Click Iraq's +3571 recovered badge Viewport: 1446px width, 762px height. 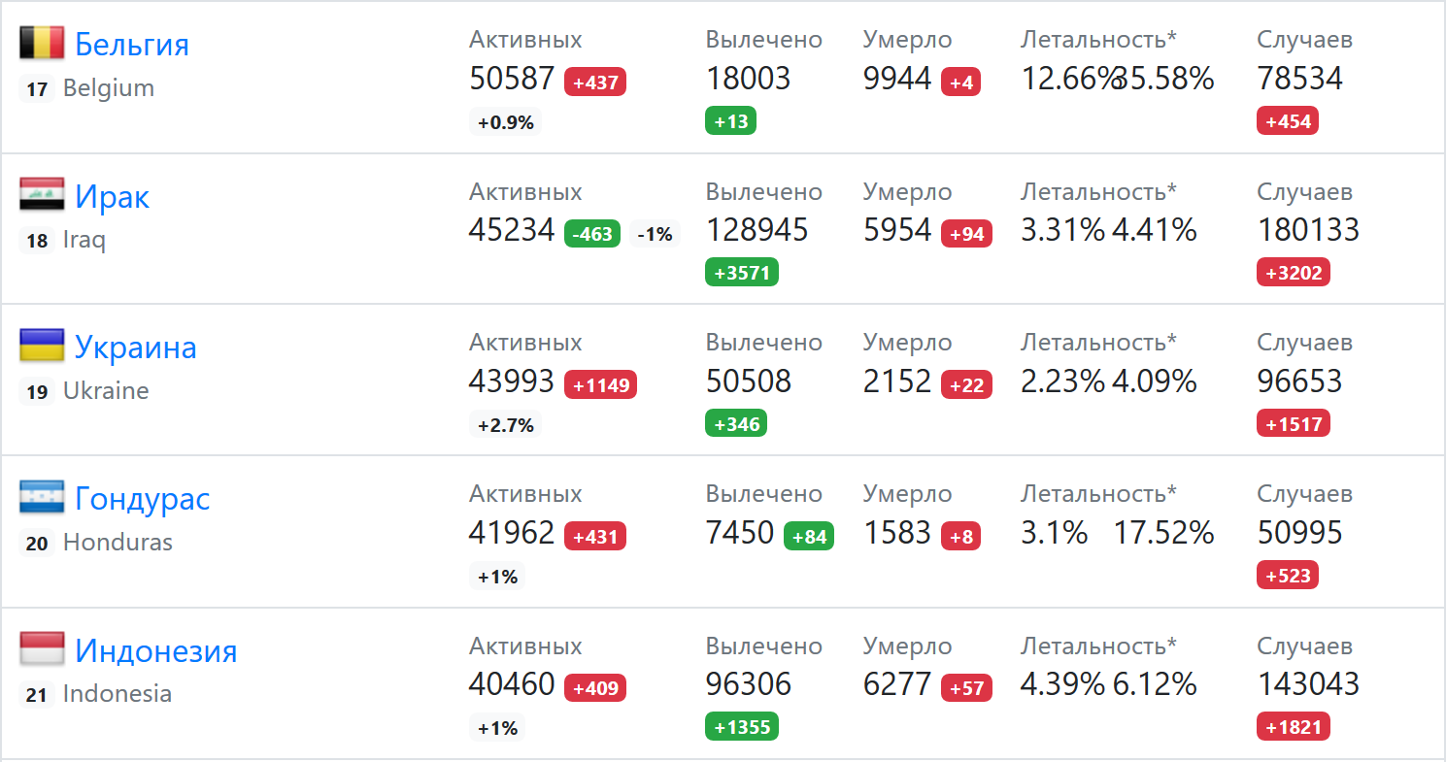click(742, 273)
